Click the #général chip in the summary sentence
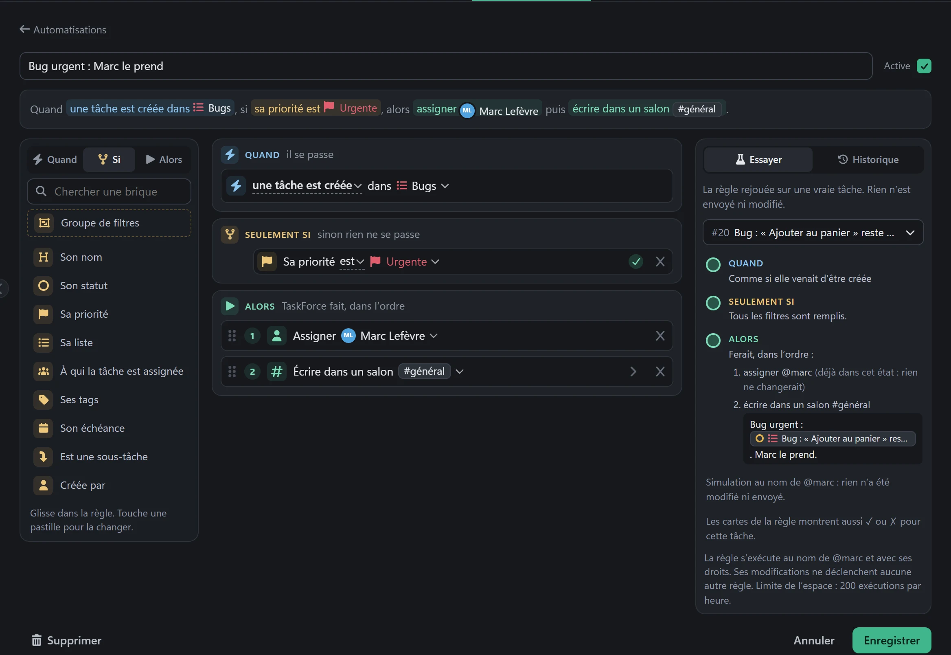 (x=697, y=109)
